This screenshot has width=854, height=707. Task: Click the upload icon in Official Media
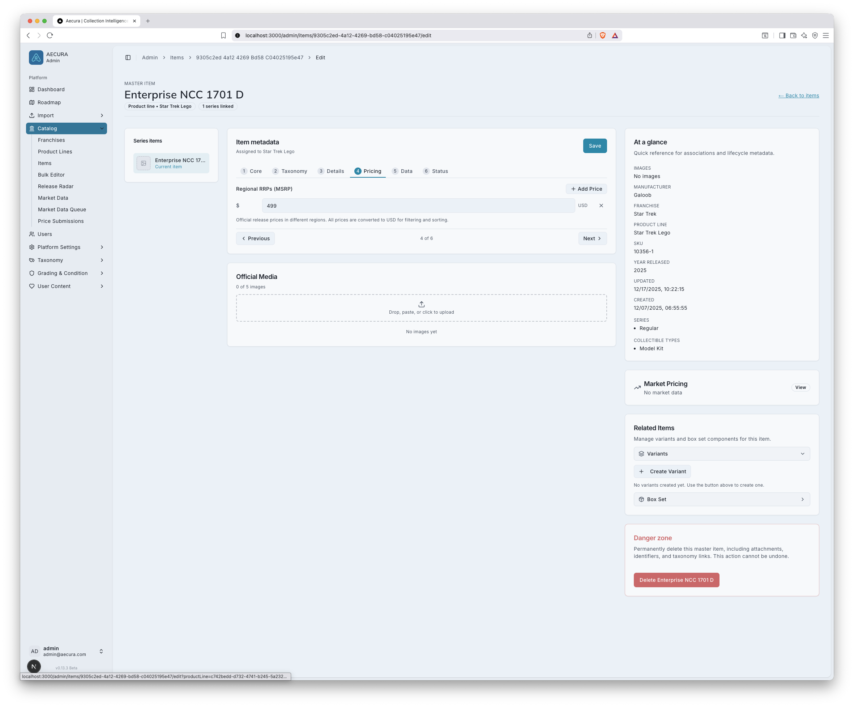coord(421,304)
